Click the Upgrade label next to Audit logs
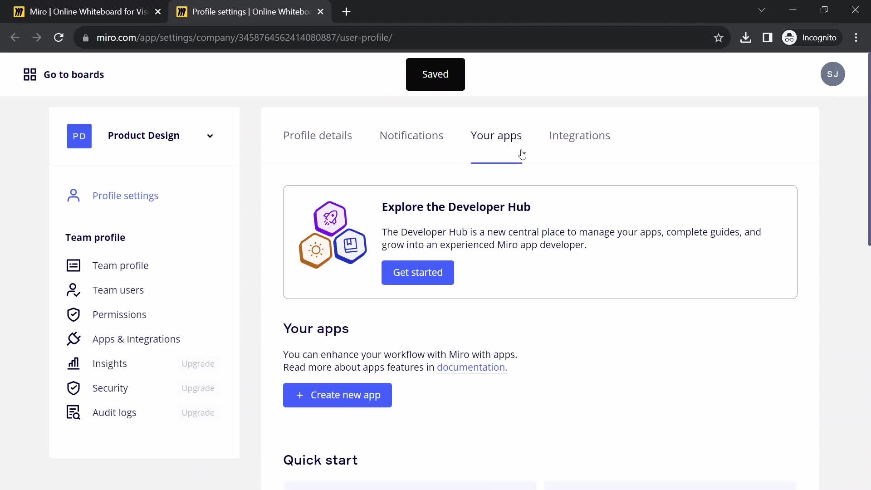871x490 pixels. [198, 413]
